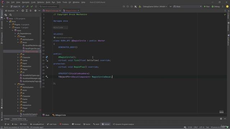Expand the Plugins folder
The width and height of the screenshot is (230, 129).
[10, 25]
